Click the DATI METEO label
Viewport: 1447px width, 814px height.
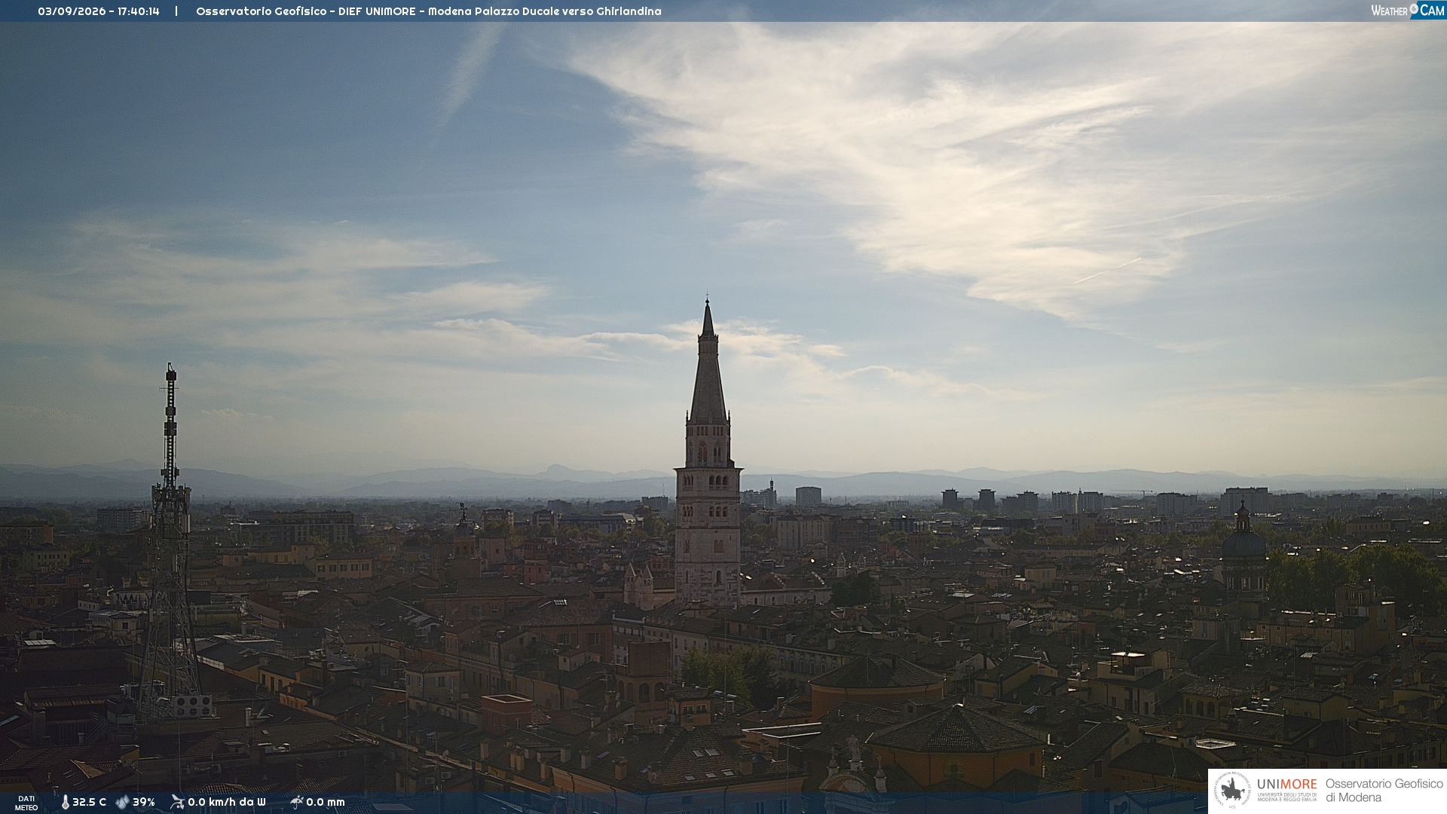26,803
